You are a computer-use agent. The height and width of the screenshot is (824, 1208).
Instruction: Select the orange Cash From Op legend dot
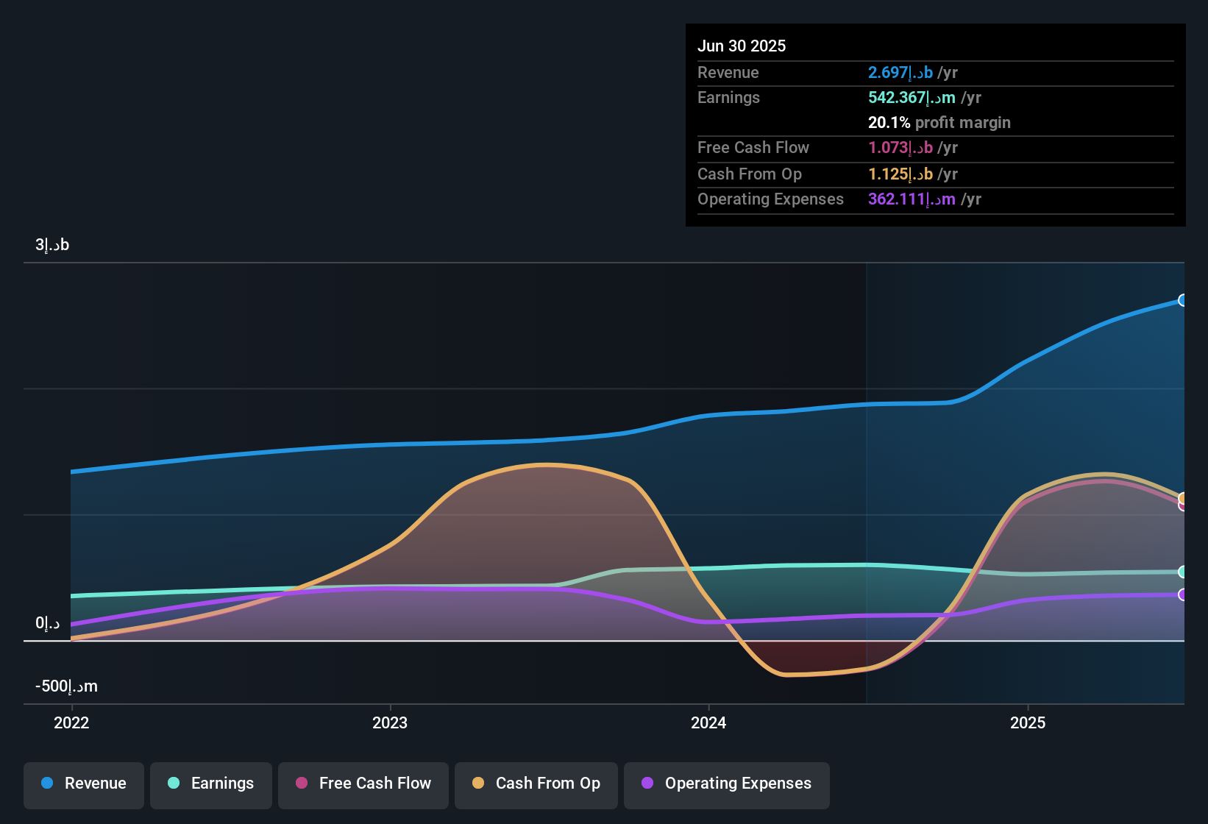pyautogui.click(x=479, y=784)
